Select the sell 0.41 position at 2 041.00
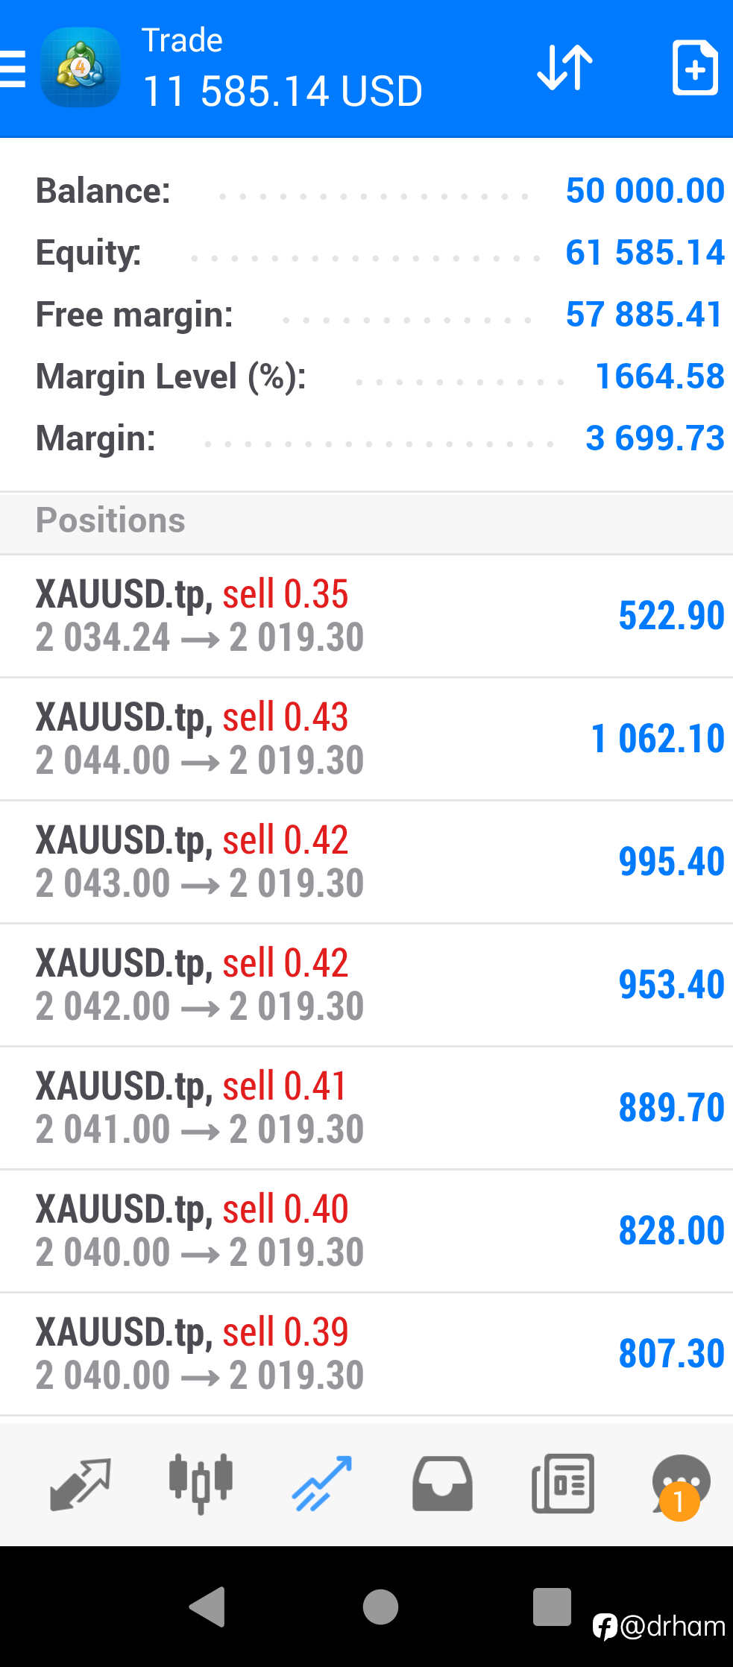 [x=366, y=1108]
